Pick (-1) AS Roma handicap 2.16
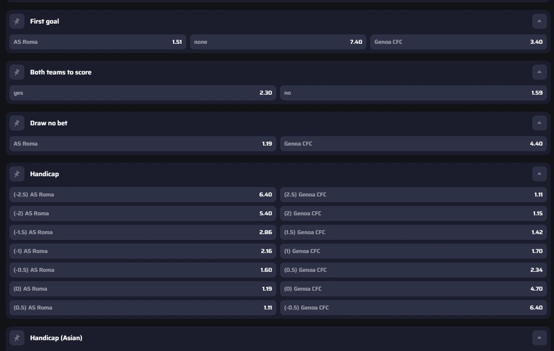The image size is (554, 351). [x=142, y=251]
